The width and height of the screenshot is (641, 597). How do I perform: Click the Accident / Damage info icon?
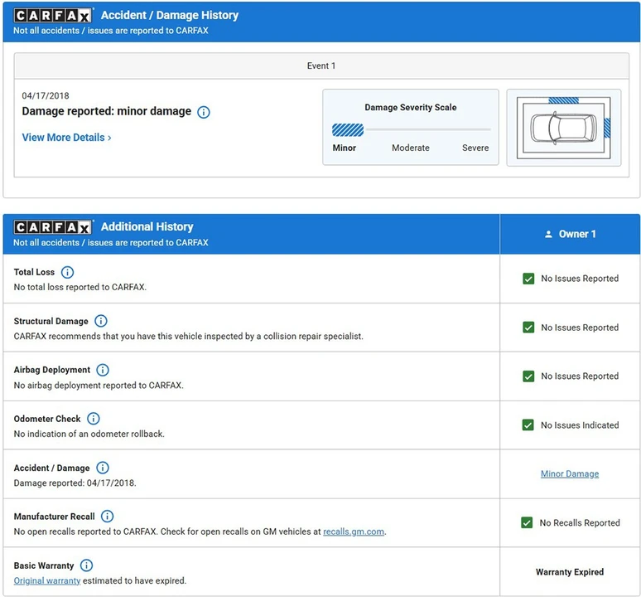click(x=102, y=468)
